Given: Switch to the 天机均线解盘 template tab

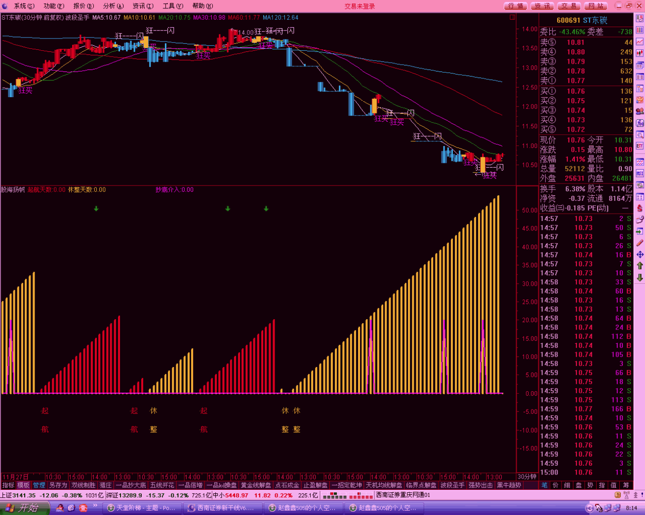Looking at the screenshot, I should point(384,485).
